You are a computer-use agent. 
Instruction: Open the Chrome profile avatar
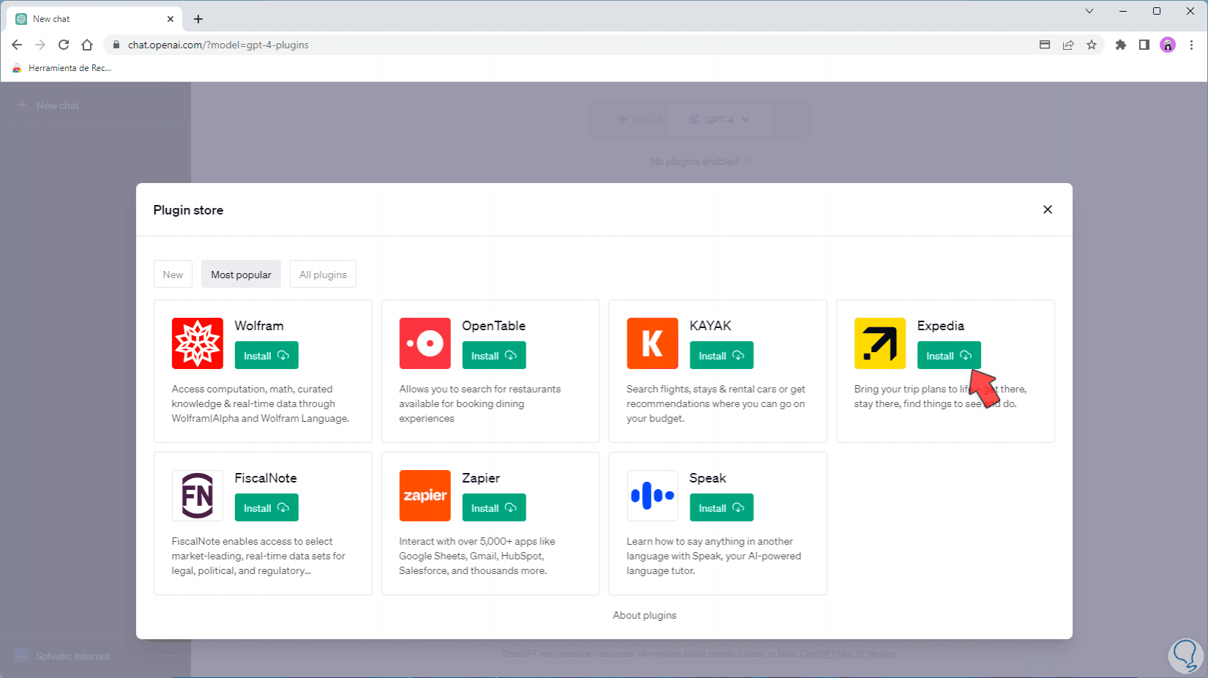pos(1168,45)
